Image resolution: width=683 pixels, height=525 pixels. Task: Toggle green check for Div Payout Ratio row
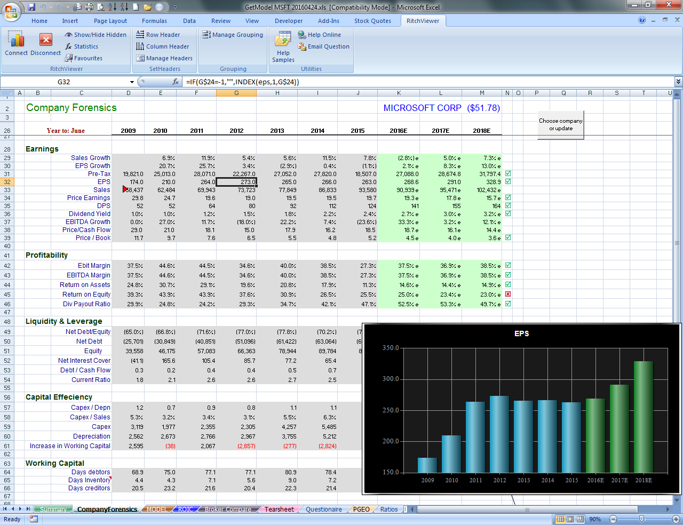coord(508,304)
